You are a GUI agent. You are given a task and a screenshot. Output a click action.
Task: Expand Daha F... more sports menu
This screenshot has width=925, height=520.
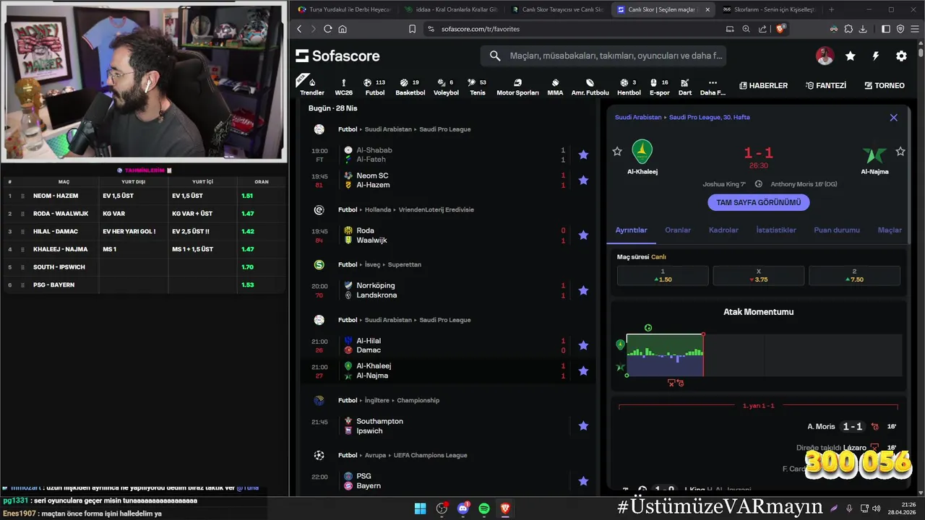713,87
